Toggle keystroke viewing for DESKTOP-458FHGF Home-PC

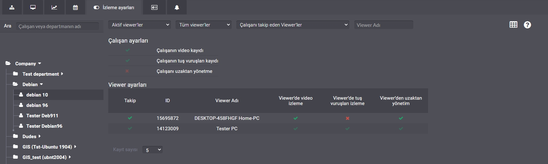347,118
